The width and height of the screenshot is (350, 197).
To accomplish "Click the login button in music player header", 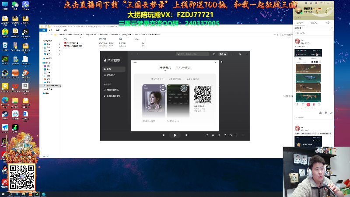I will pos(223,54).
